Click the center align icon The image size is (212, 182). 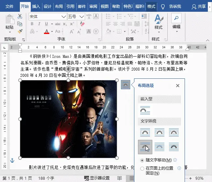115,24
